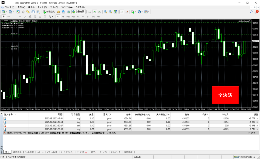Zoom in on the chart

click(106, 12)
